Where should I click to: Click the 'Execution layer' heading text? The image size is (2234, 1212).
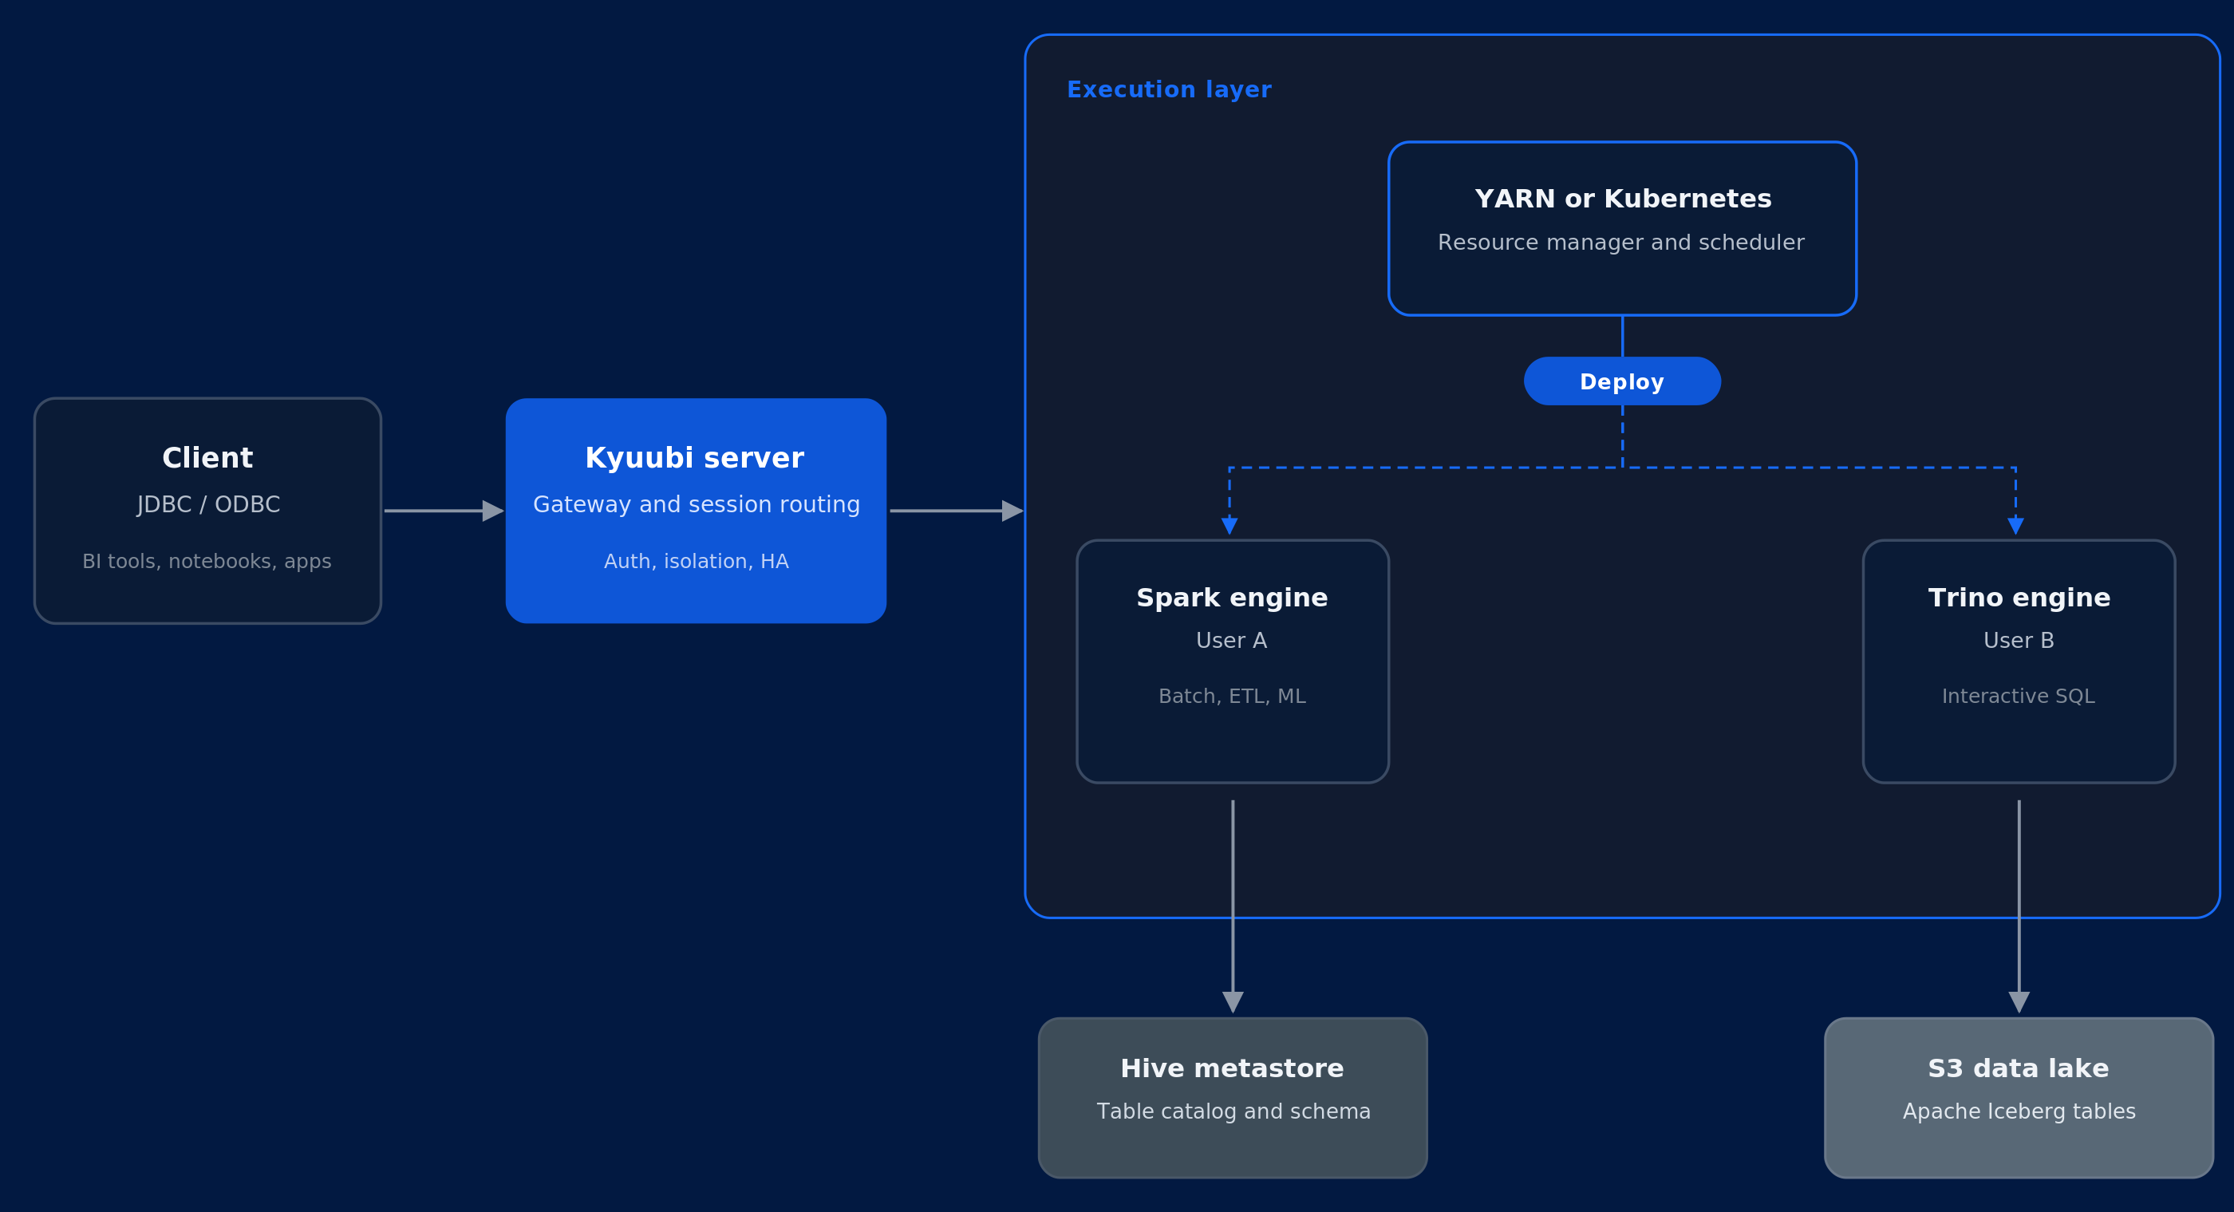pos(1168,90)
